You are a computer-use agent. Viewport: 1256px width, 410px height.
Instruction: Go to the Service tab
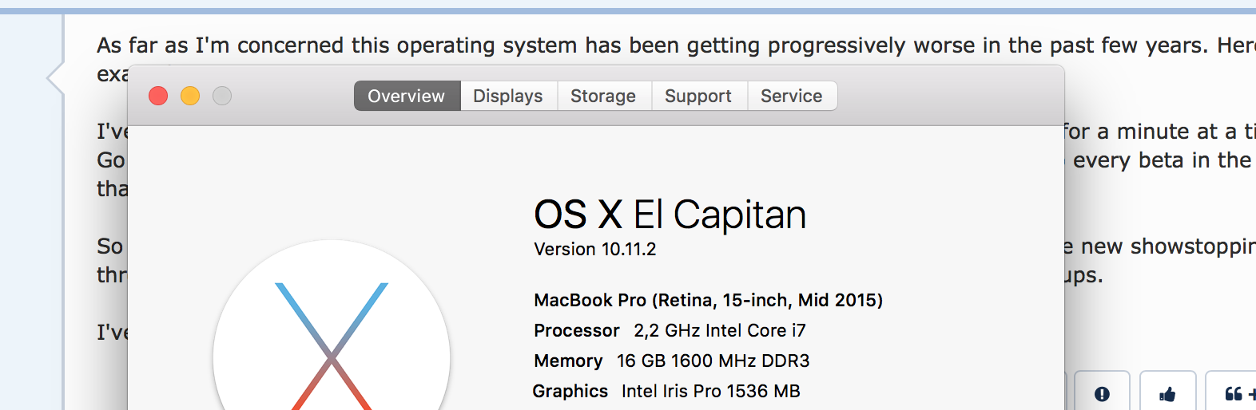pyautogui.click(x=791, y=96)
